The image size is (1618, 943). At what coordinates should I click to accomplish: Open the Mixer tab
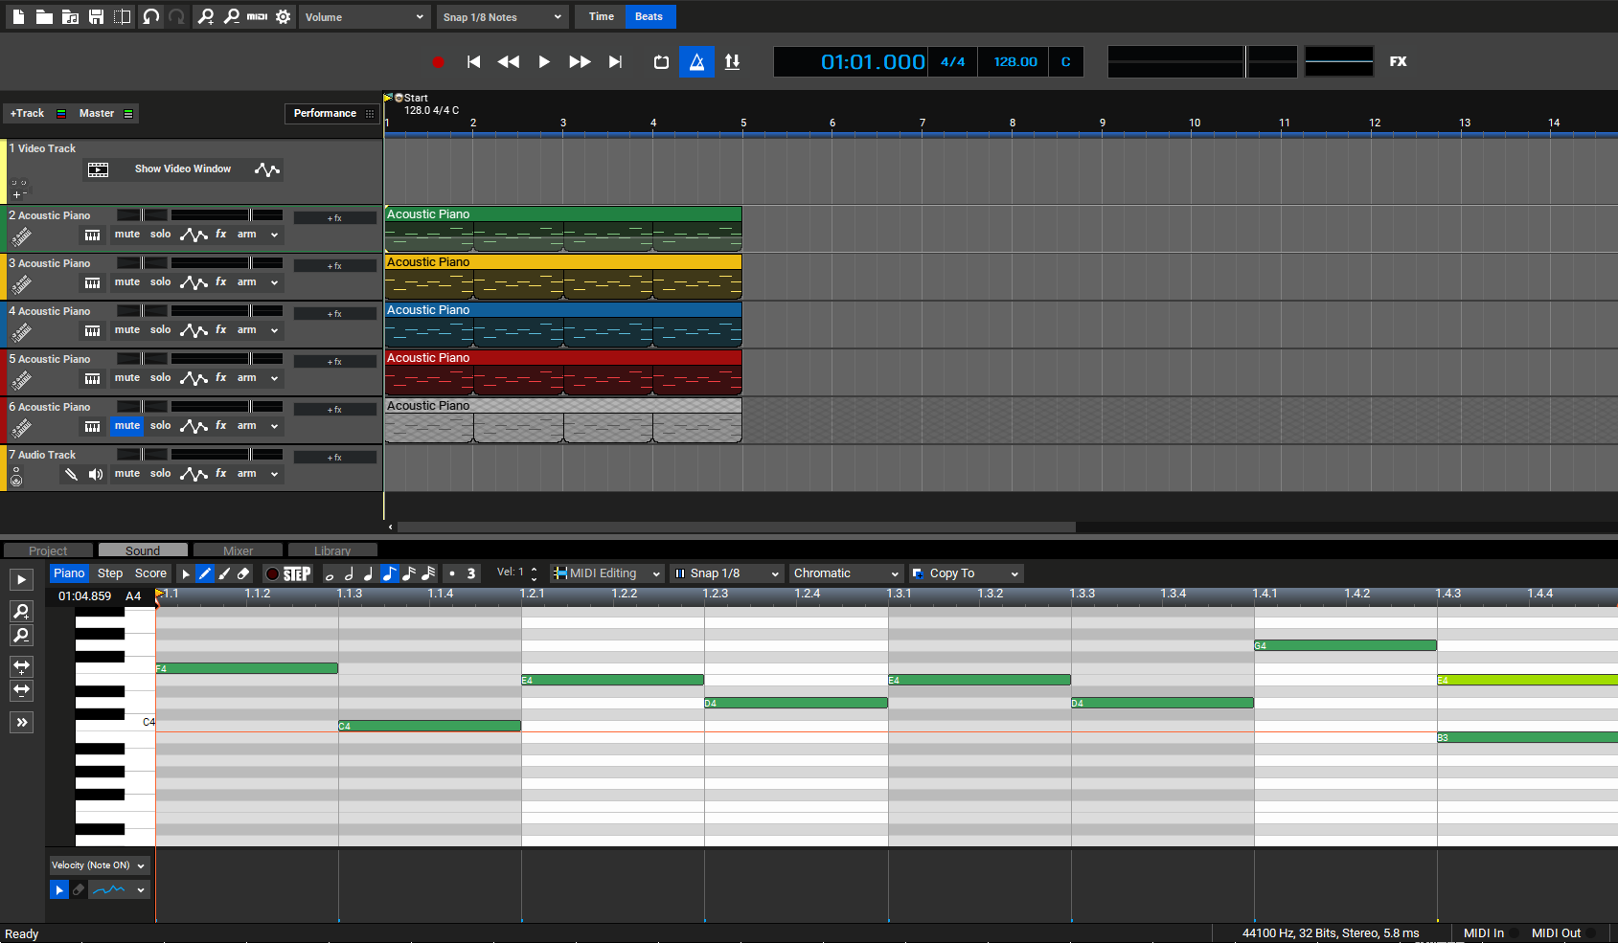pos(238,550)
